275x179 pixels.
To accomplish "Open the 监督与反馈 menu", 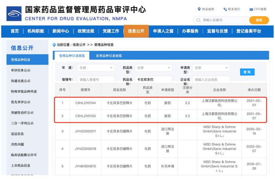I will coord(217,31).
